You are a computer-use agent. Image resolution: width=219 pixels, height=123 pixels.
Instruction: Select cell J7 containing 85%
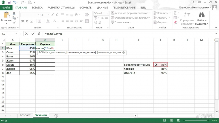point(160,69)
